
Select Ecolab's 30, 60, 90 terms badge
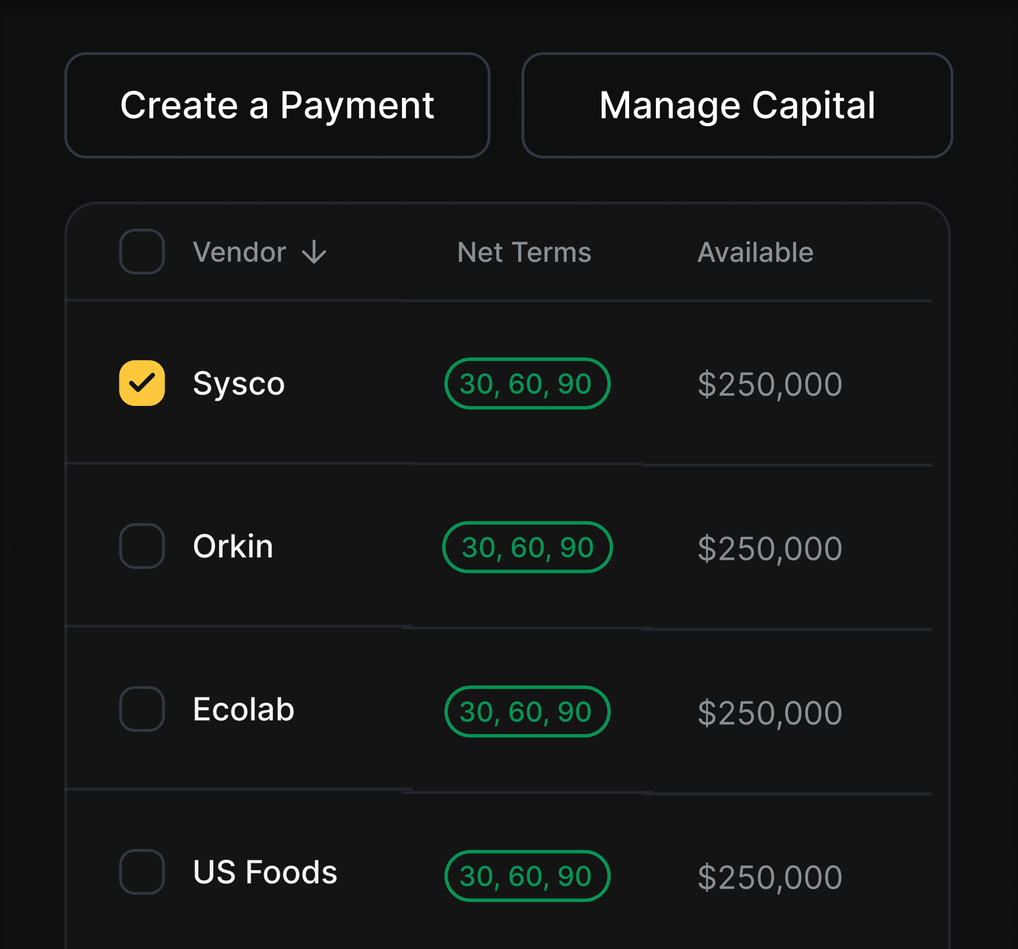[527, 712]
